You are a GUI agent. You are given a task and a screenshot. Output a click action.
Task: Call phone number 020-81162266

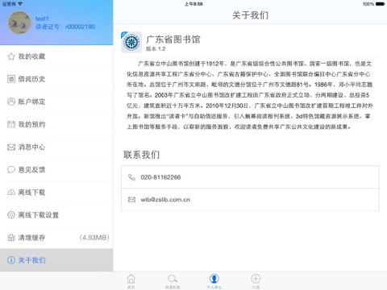click(x=160, y=177)
